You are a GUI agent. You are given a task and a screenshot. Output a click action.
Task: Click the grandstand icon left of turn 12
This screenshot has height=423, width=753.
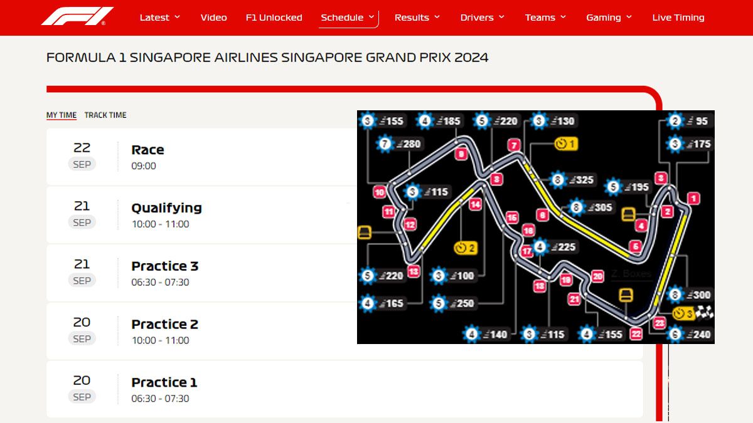(365, 232)
